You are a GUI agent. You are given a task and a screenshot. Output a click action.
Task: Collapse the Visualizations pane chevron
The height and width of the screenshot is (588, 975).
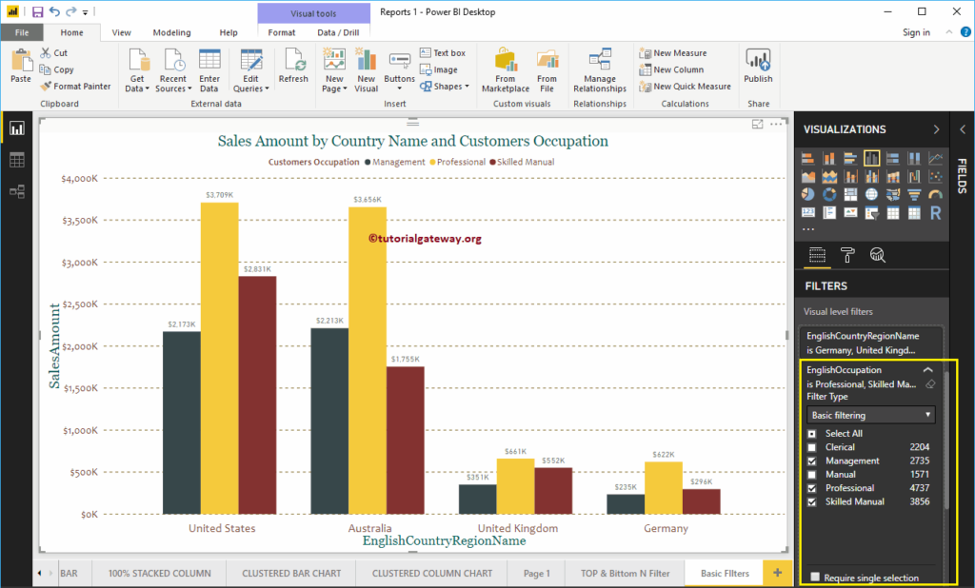point(936,129)
